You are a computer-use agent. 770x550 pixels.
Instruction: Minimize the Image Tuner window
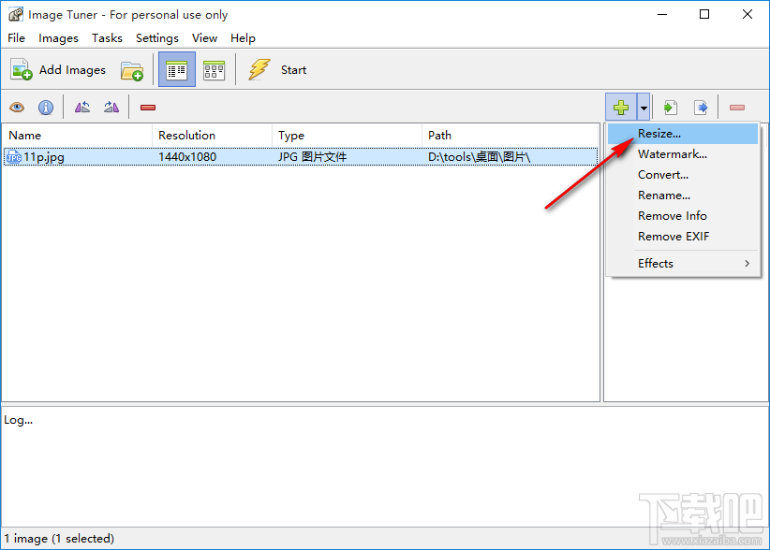click(x=662, y=14)
